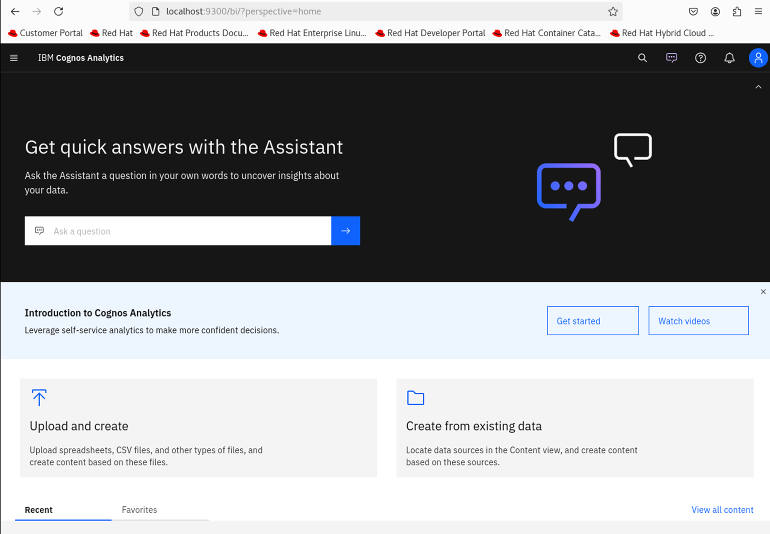Open the Assistant chat icon in header
This screenshot has height=534, width=770.
[671, 58]
